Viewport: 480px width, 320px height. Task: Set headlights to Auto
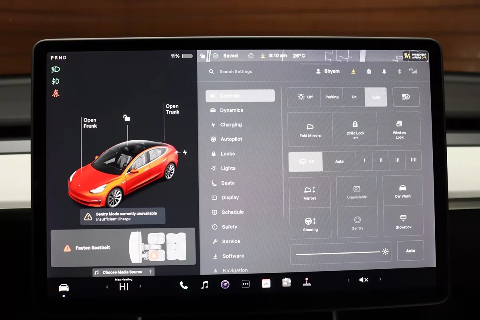click(376, 97)
